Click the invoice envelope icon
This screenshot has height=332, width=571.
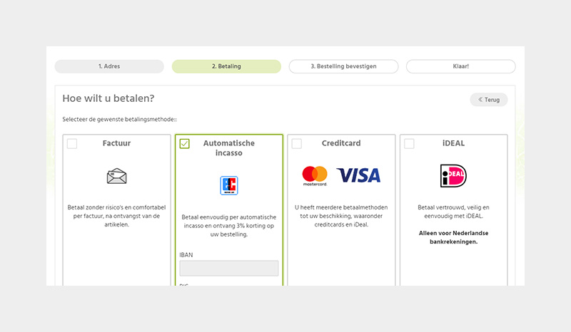coord(116,177)
